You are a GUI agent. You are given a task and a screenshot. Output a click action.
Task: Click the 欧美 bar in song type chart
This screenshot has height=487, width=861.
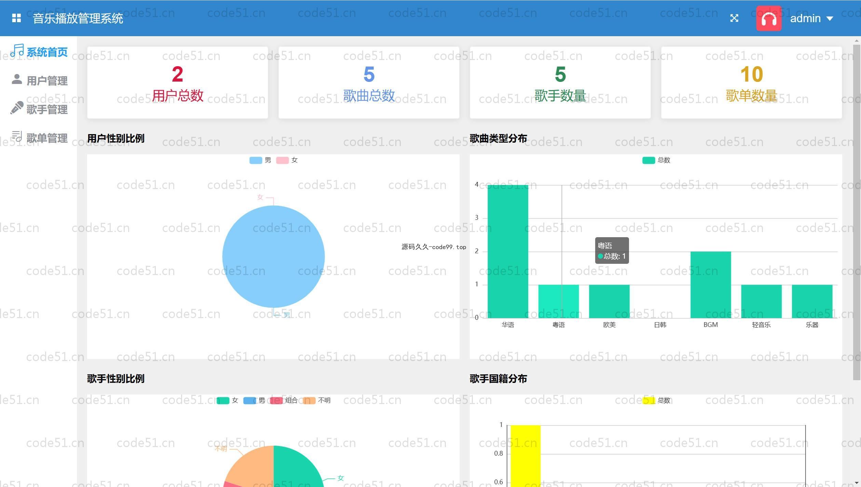tap(609, 301)
